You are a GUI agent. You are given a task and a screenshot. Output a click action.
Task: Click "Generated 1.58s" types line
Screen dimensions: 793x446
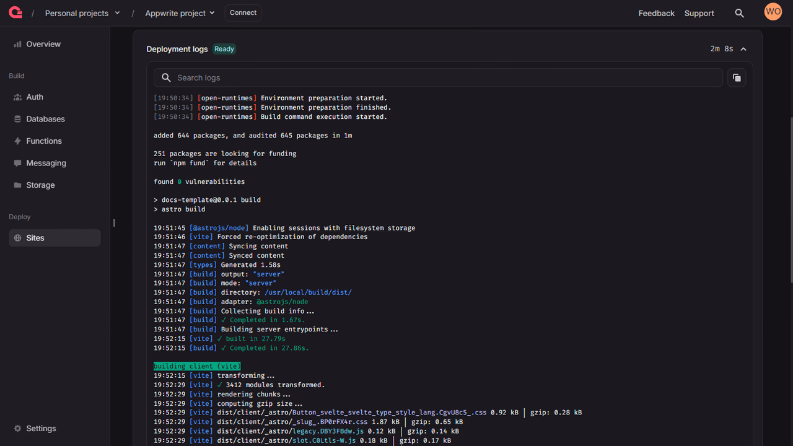click(x=217, y=265)
